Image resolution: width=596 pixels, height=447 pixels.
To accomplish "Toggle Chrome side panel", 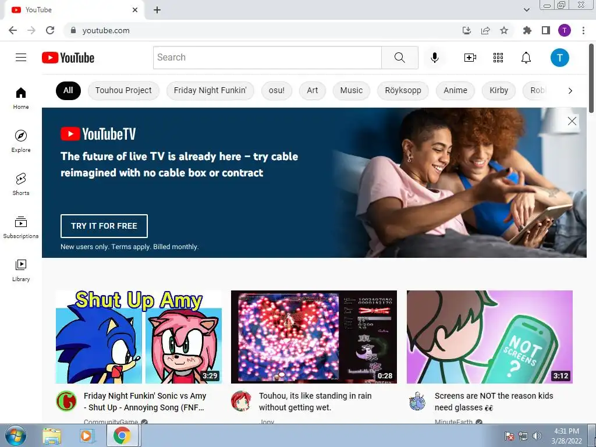I will pos(546,30).
